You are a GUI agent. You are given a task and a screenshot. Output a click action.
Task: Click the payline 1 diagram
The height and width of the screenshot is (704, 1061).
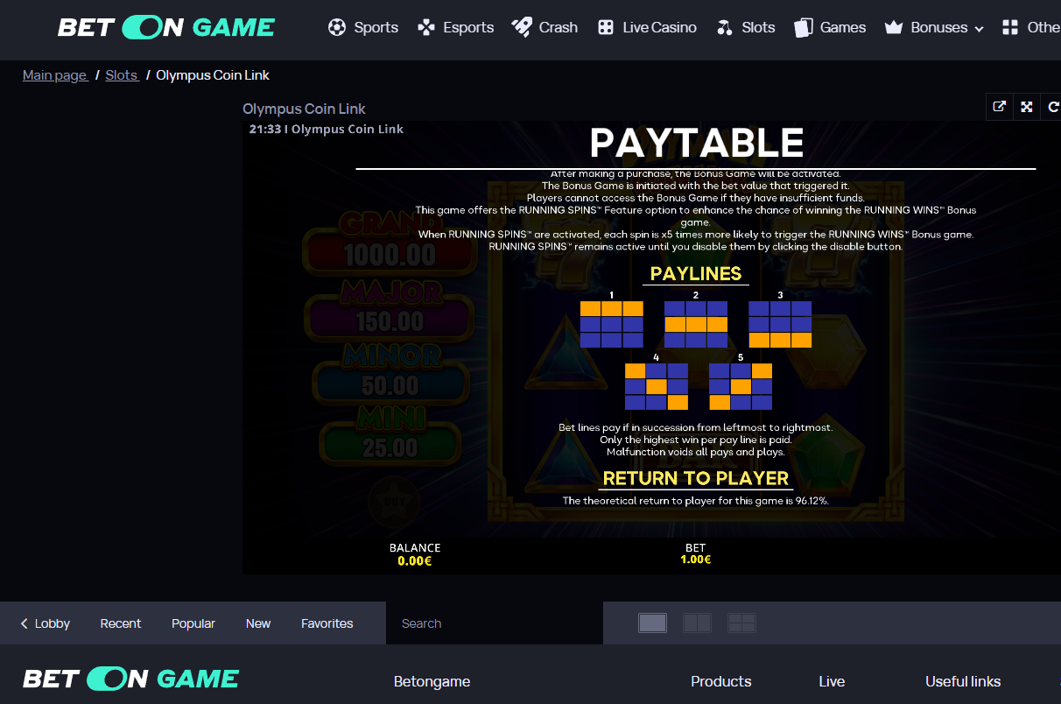(612, 324)
